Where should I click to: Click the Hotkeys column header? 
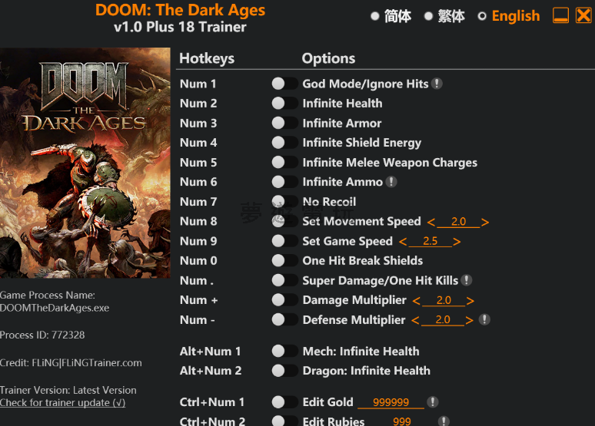tap(207, 58)
